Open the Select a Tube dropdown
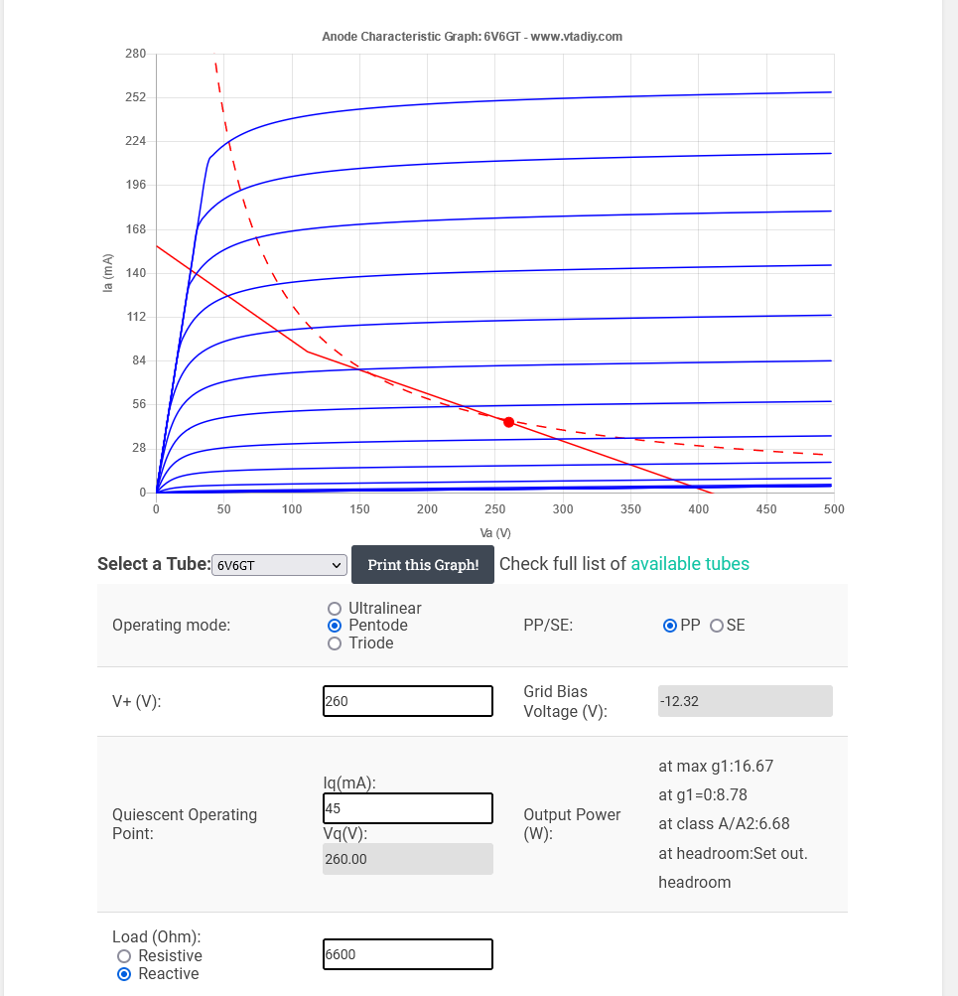958x996 pixels. pos(279,565)
